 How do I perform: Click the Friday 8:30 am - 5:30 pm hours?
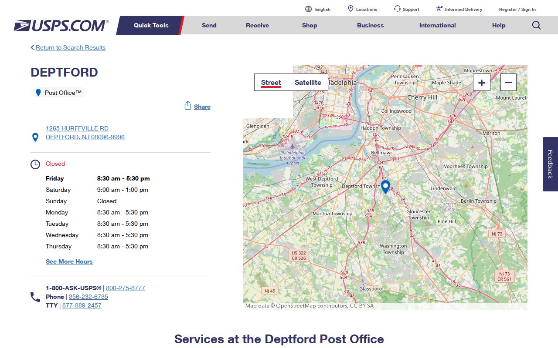tap(123, 178)
